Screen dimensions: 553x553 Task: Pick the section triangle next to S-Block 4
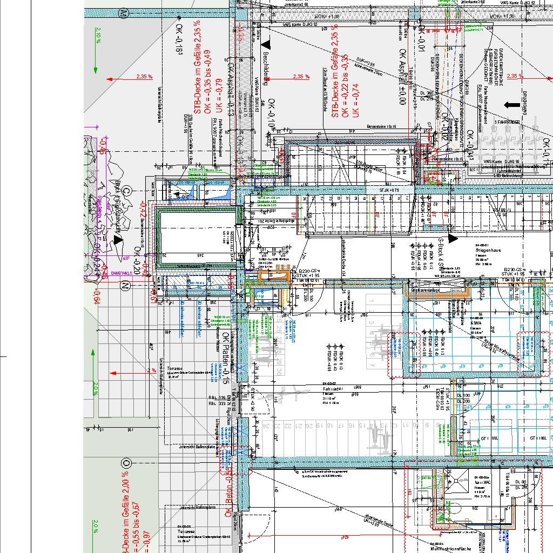coord(453,238)
